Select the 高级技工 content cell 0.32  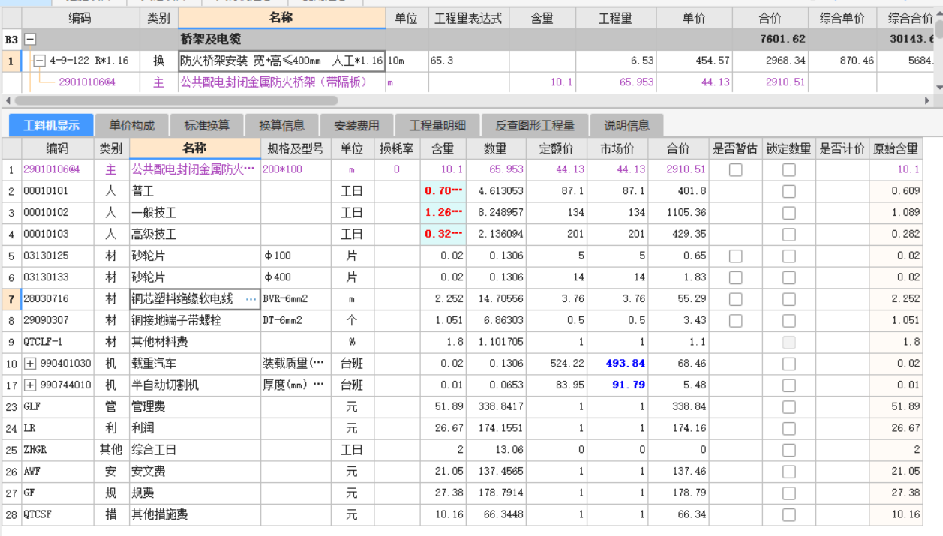pos(443,235)
